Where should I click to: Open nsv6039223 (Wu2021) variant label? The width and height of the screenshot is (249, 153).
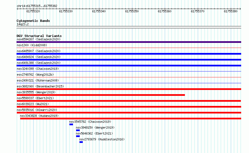[x=33, y=104]
